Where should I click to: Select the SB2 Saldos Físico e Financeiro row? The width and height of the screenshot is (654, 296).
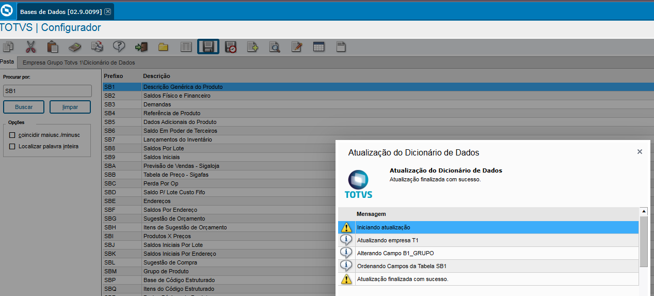point(378,96)
